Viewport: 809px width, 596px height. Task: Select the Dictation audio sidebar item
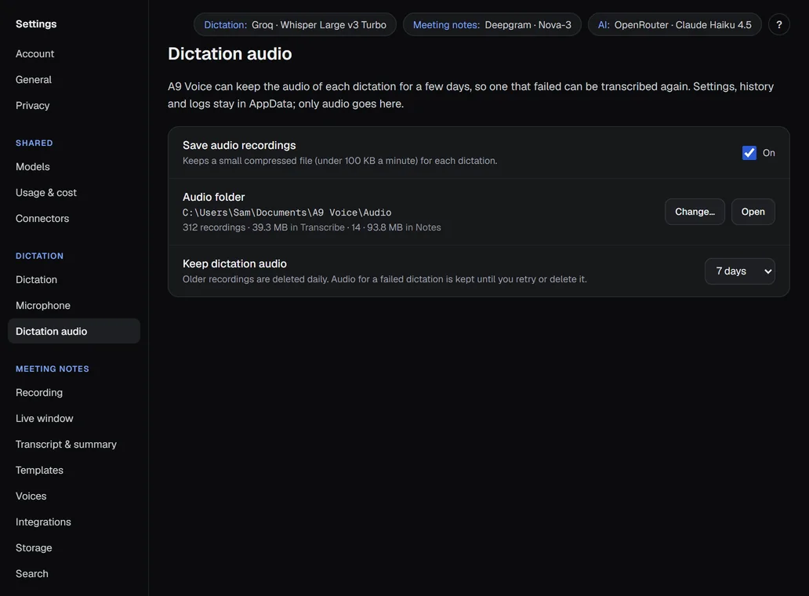pos(74,331)
